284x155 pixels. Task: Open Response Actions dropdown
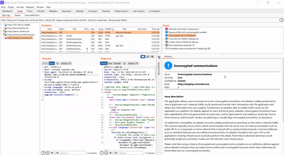[x=133, y=63]
